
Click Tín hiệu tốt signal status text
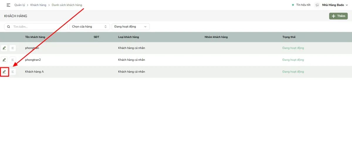click(303, 5)
